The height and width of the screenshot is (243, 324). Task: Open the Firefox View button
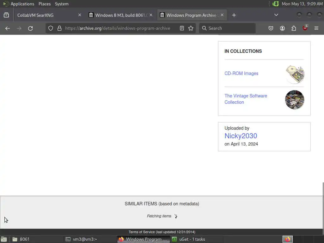(x=6, y=15)
